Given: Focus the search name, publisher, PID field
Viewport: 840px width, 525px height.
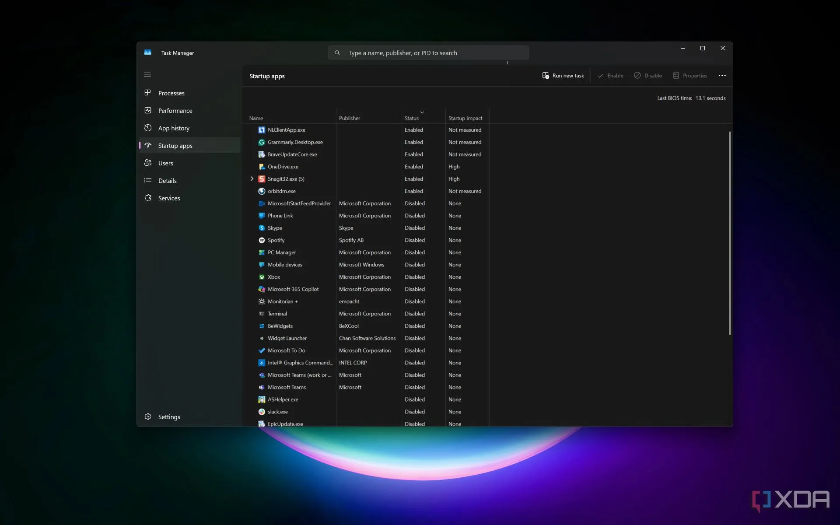Looking at the screenshot, I should (x=429, y=53).
